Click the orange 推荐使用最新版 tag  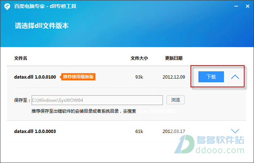pyautogui.click(x=77, y=77)
